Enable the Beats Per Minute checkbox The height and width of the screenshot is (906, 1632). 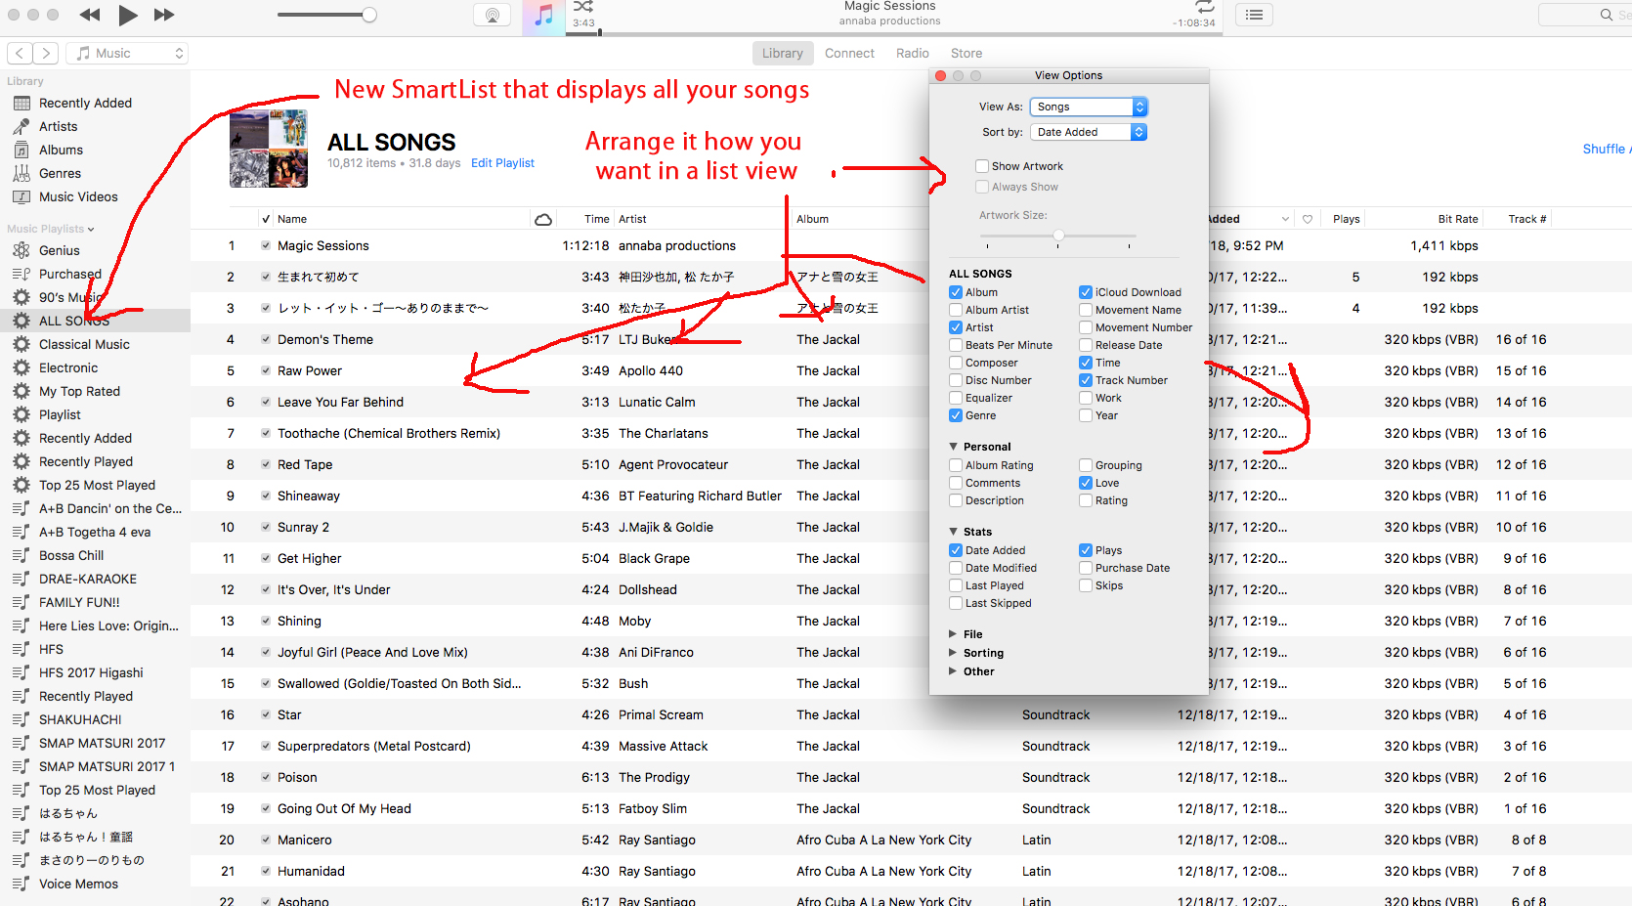[956, 345]
